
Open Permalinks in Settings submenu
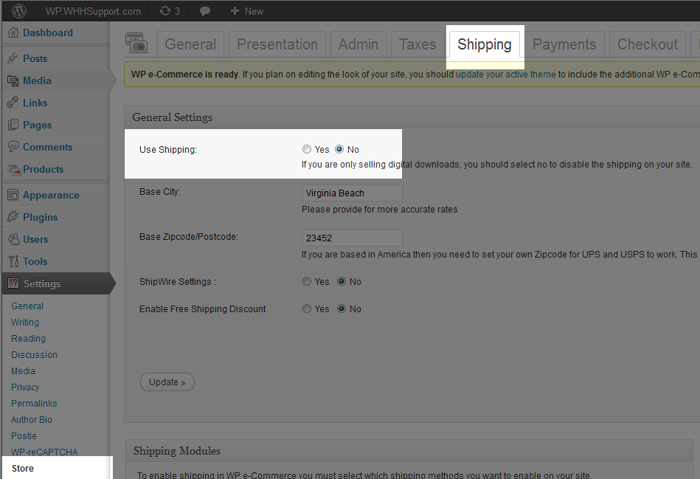34,403
